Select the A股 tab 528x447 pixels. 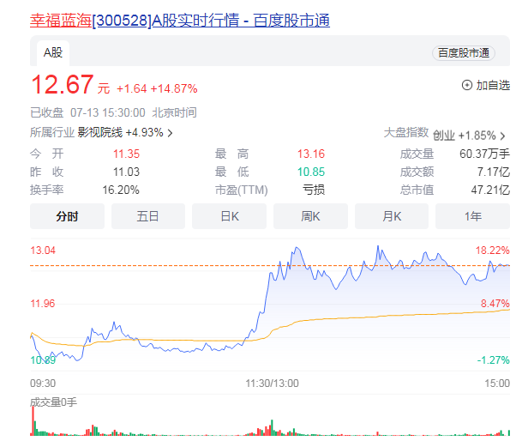coord(53,52)
